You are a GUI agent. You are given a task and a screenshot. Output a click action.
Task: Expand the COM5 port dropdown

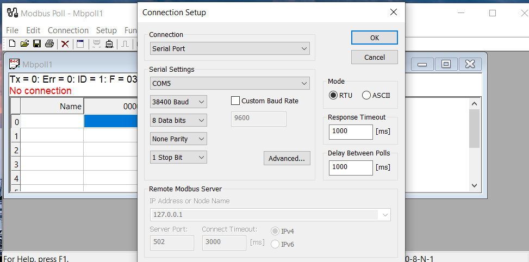click(x=230, y=83)
